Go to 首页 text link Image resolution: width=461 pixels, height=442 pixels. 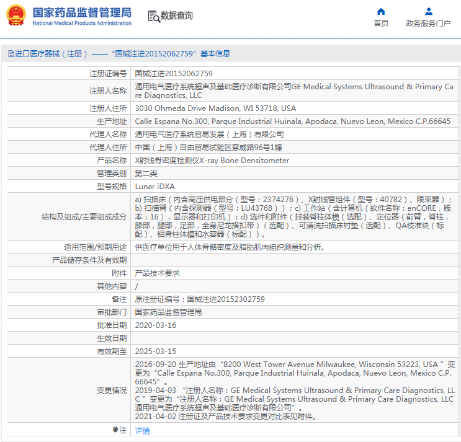(381, 23)
